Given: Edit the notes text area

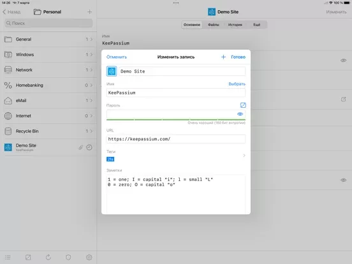Looking at the screenshot, I should click(176, 194).
